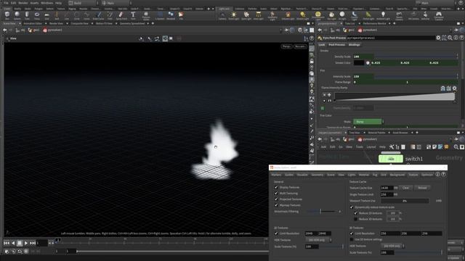
Task: Select the Point Light shelf tool
Action: 234,15
